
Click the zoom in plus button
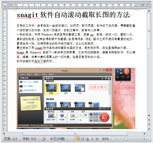tap(144, 139)
